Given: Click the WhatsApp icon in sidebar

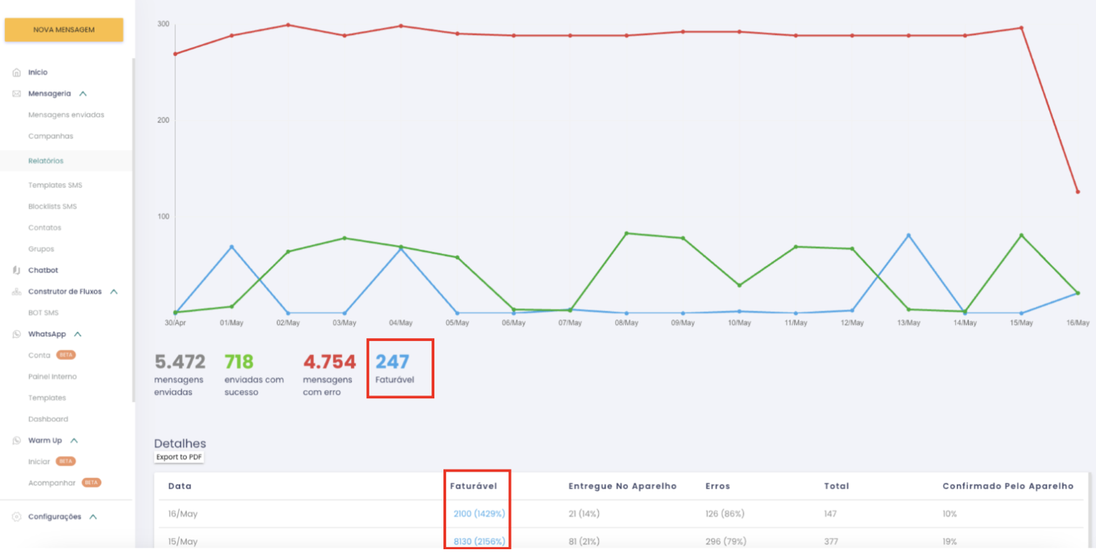Looking at the screenshot, I should 17,334.
